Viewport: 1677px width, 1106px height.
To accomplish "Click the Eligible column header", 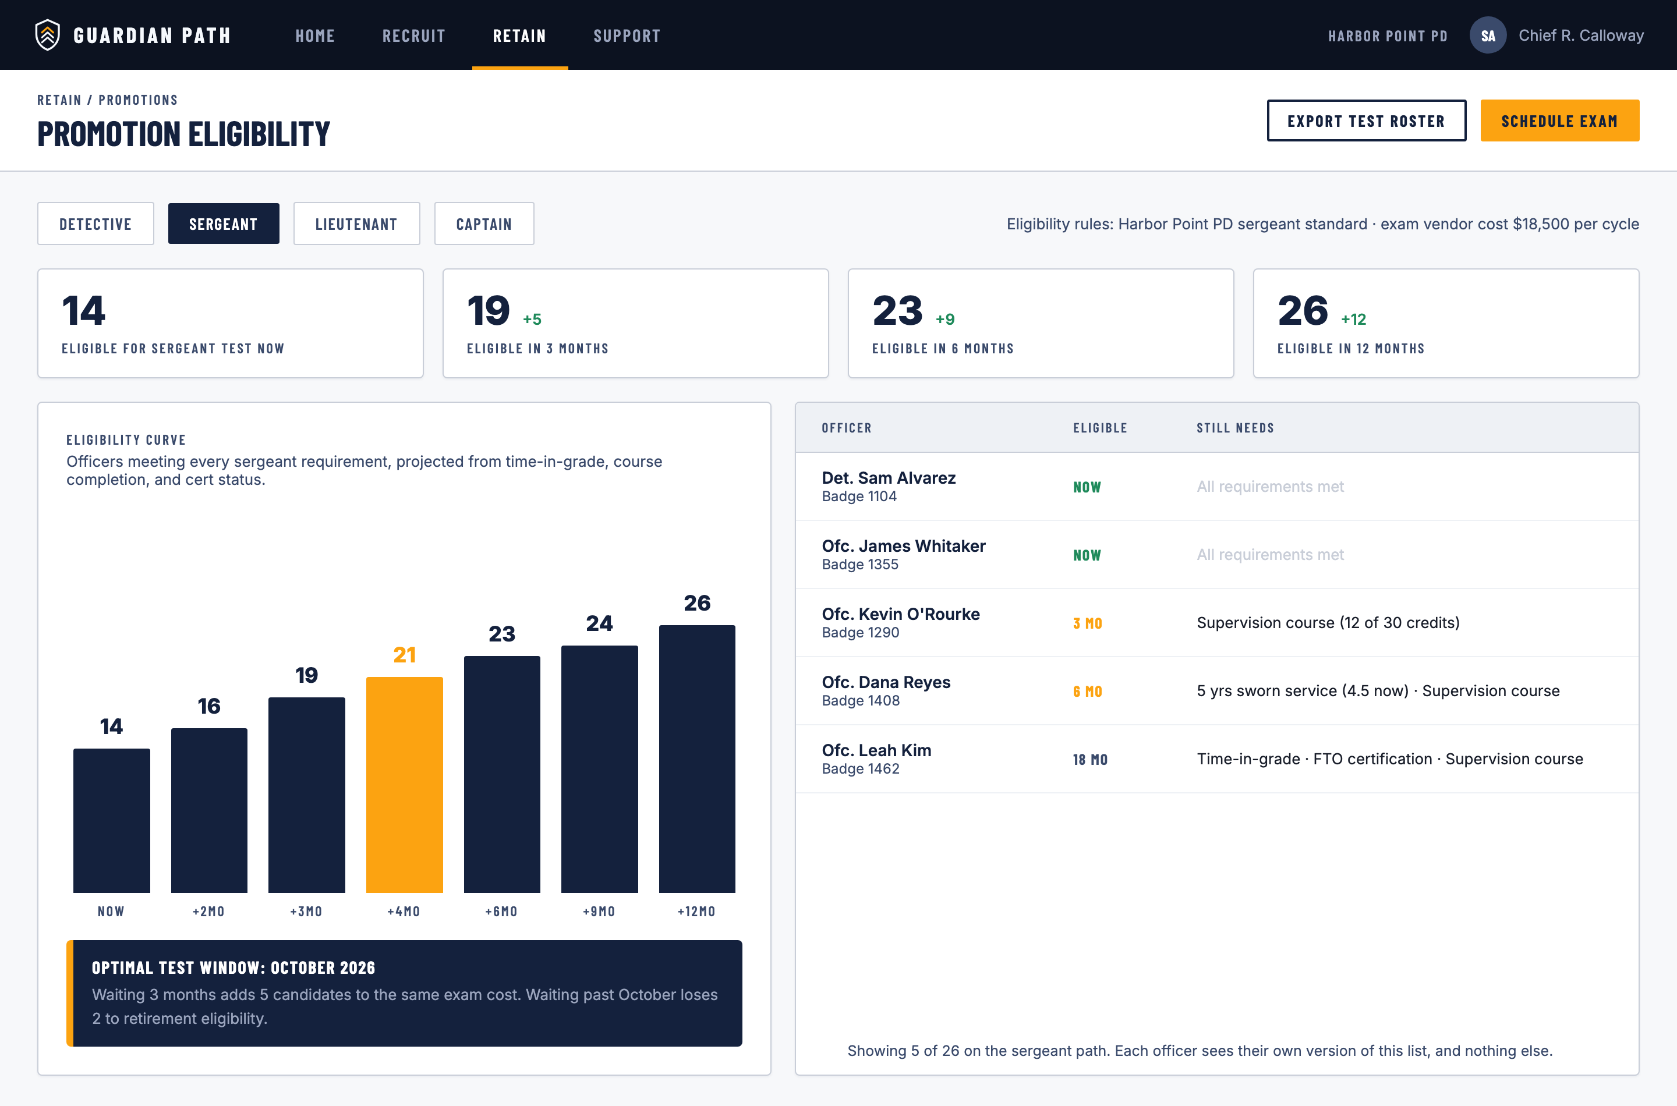I will 1100,427.
